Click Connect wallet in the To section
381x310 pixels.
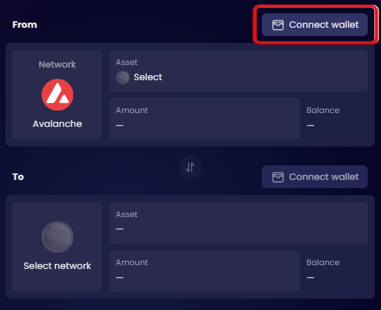coord(314,177)
